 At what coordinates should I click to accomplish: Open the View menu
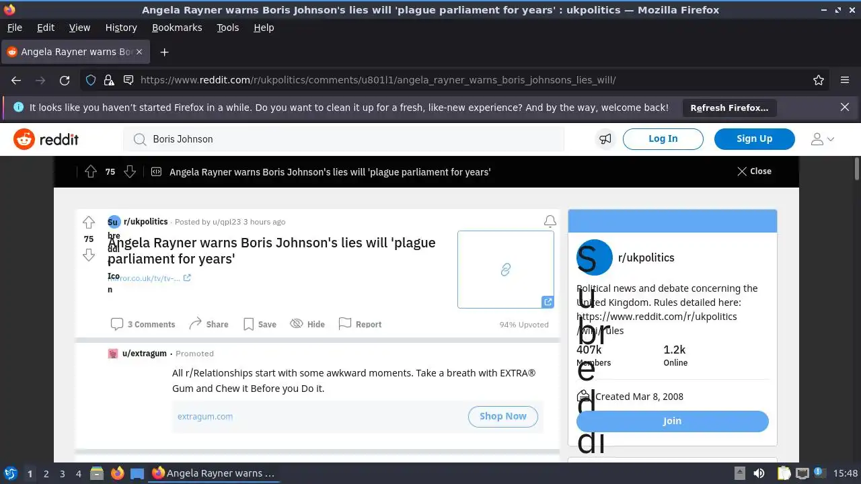tap(79, 28)
